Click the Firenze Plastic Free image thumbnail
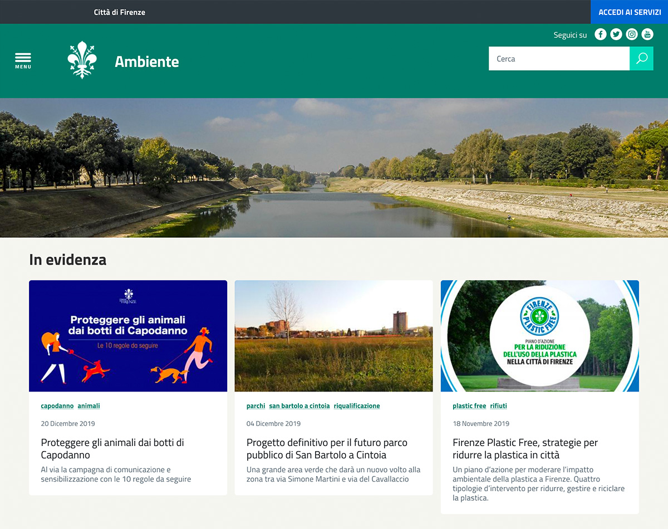 click(540, 336)
